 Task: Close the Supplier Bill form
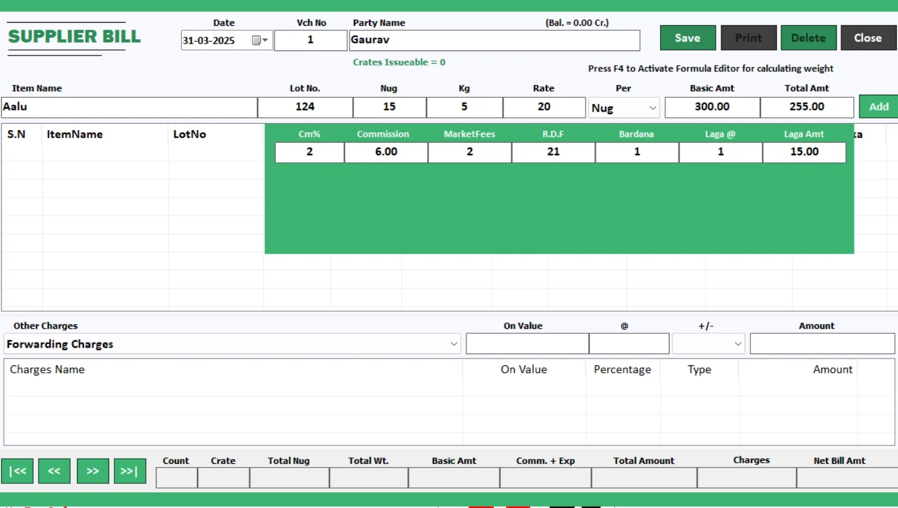(x=868, y=38)
